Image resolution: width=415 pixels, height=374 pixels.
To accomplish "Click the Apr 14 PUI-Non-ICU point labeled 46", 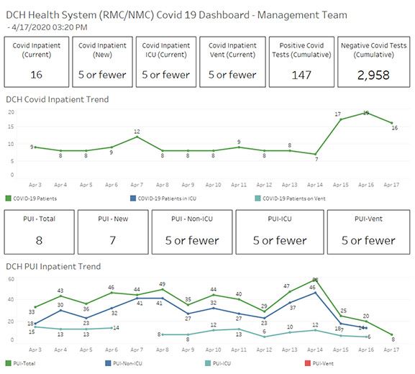I will pos(315,293).
